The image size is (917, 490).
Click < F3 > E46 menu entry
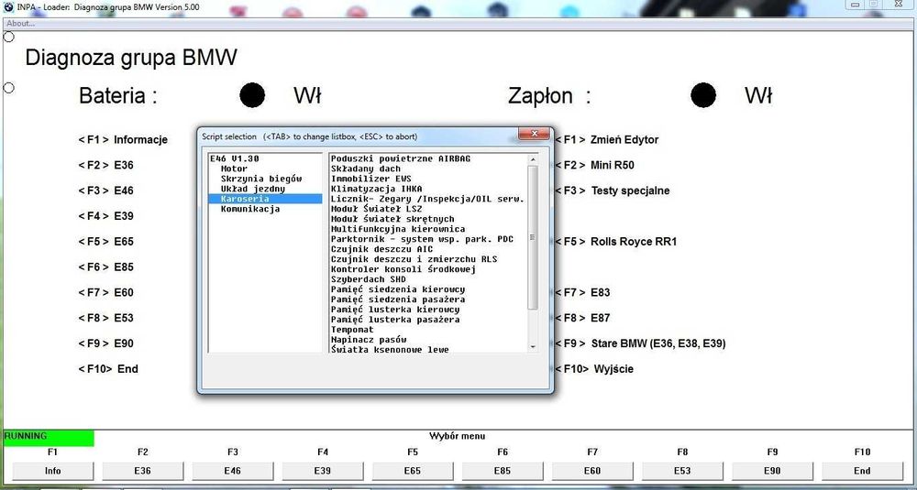tap(105, 191)
